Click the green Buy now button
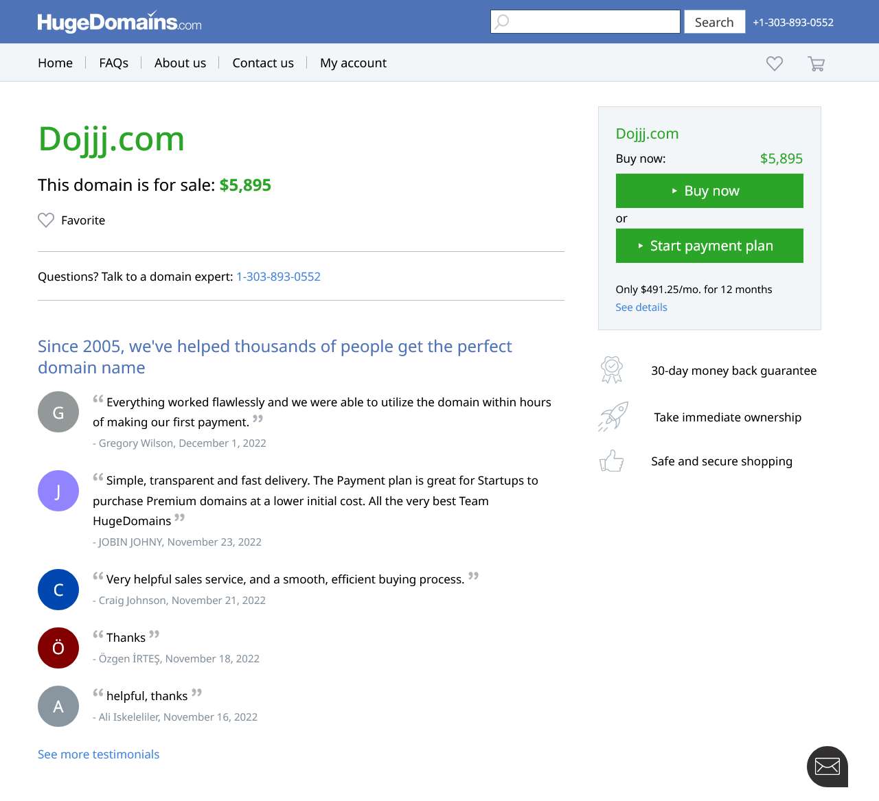The image size is (879, 801). [x=709, y=191]
